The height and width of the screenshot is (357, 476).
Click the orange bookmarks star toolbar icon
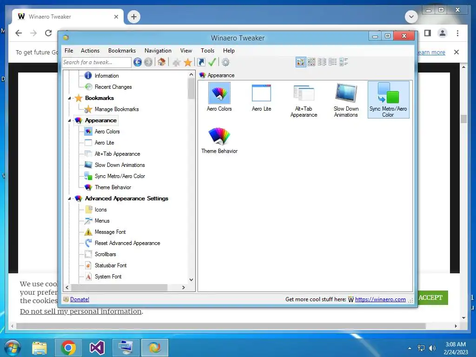tap(188, 63)
